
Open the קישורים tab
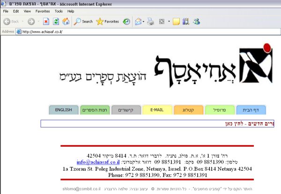[x=126, y=110]
